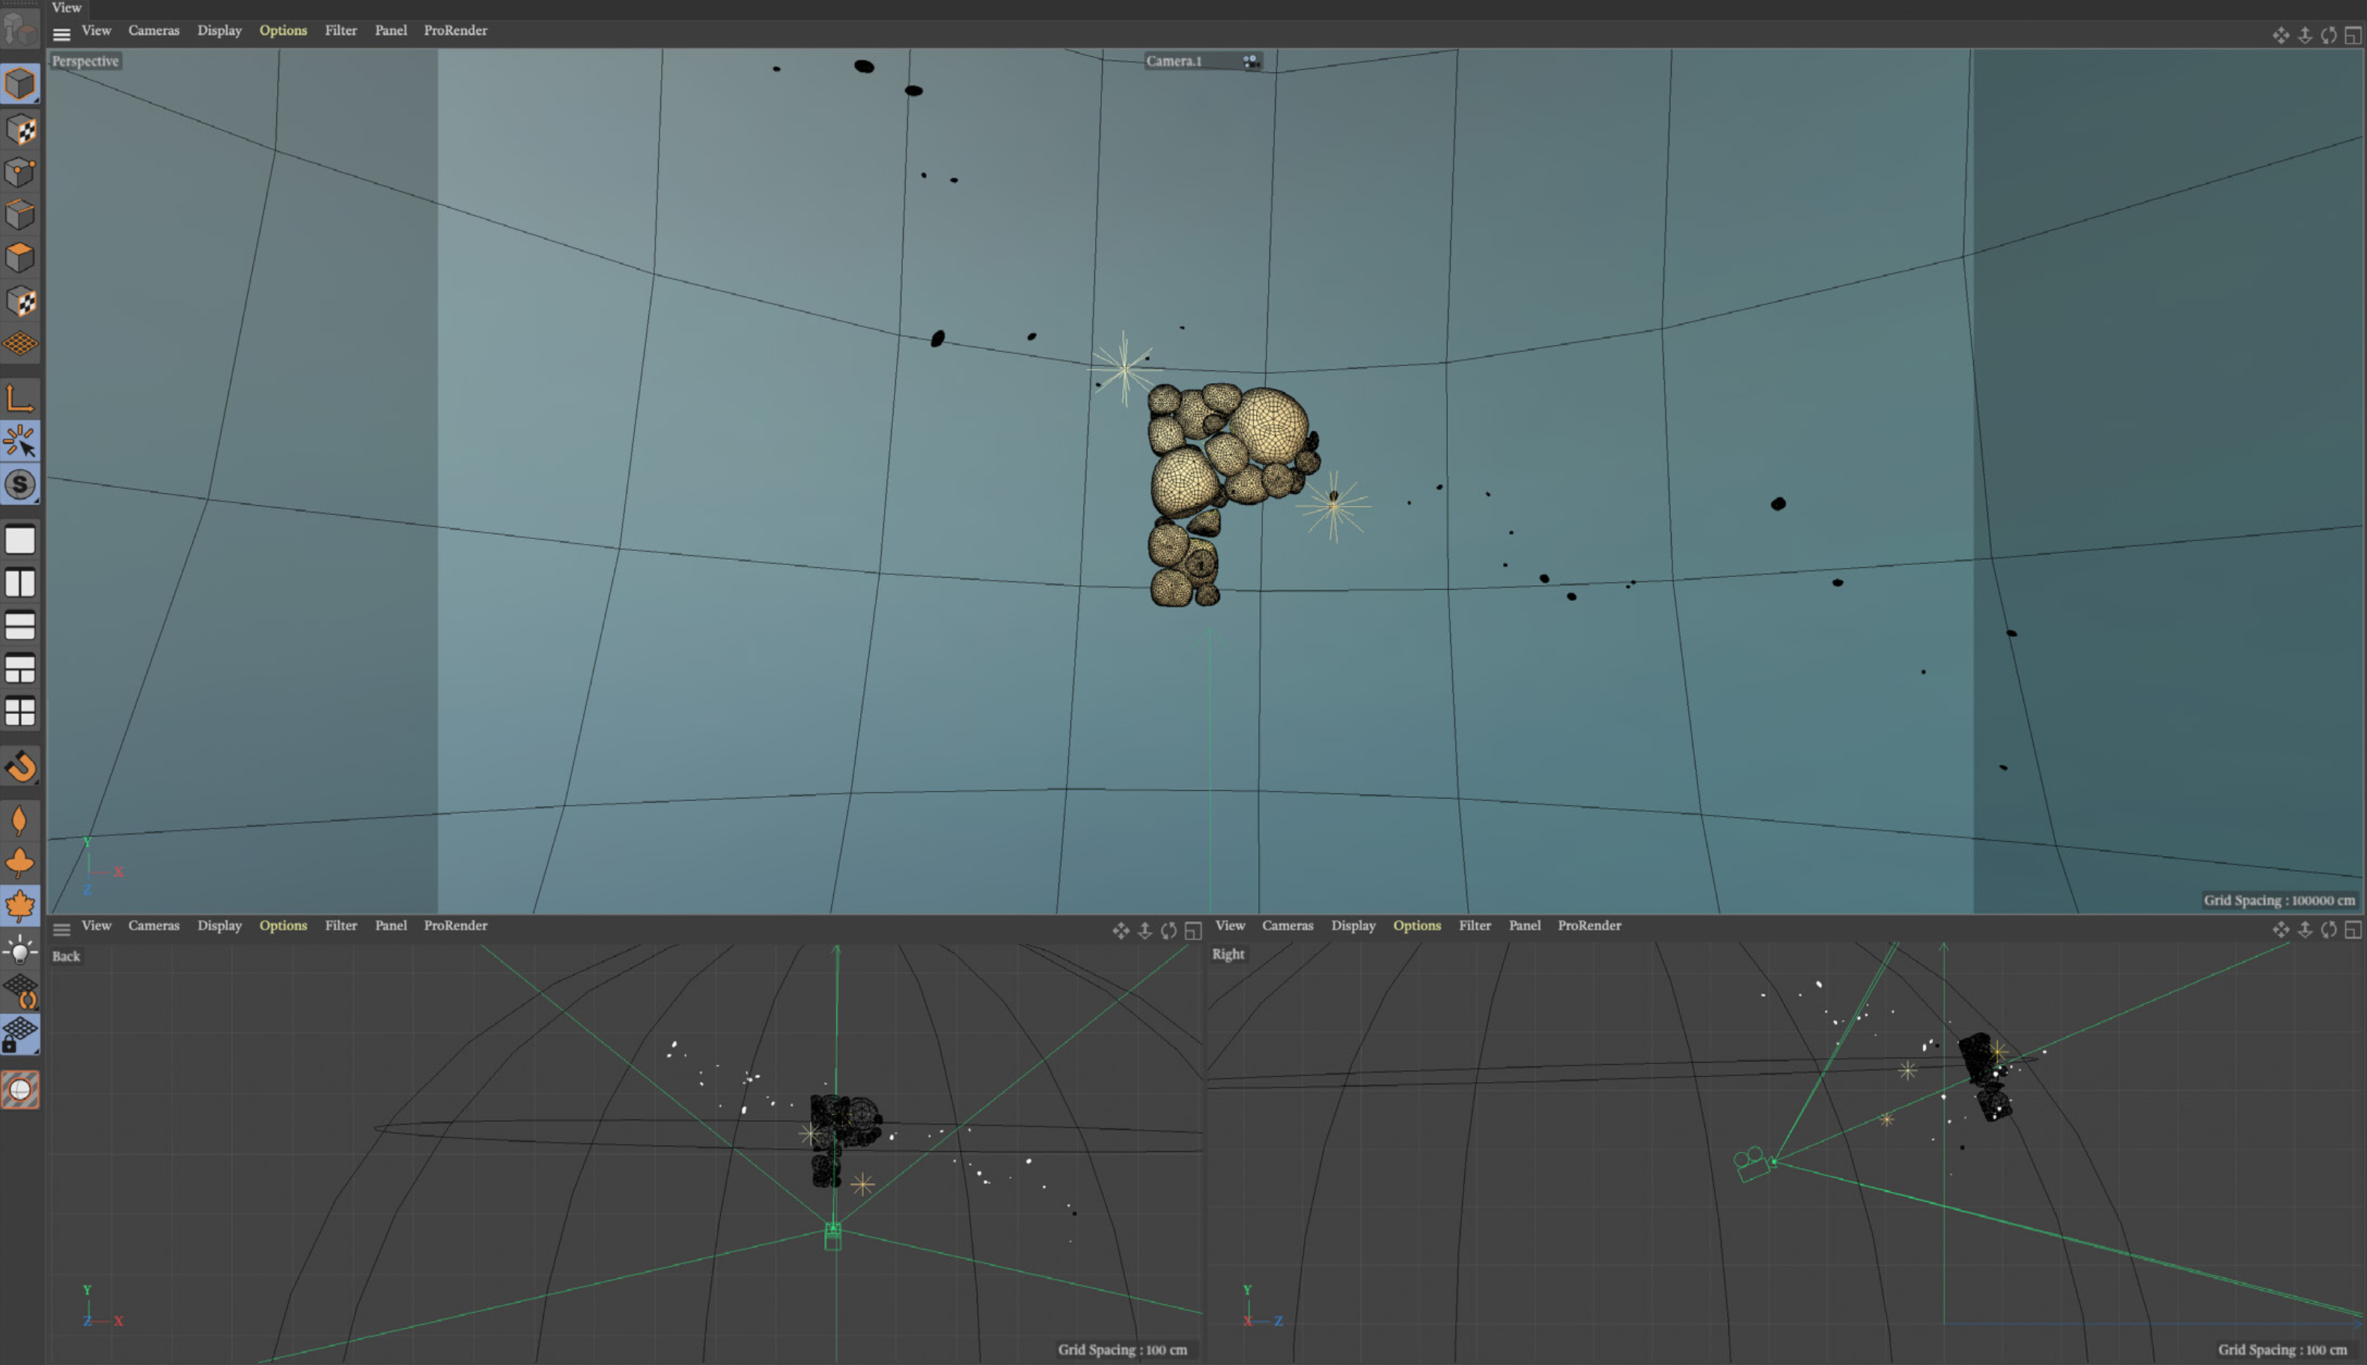Click rotate-camera icon in Right viewport
The image size is (2367, 1365).
click(x=2329, y=929)
